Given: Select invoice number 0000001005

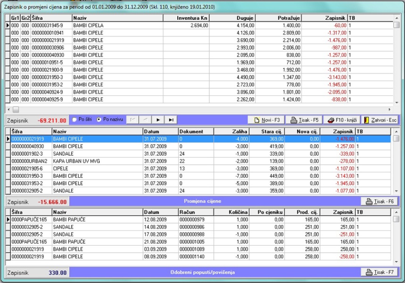Looking at the screenshot, I should coord(196,242).
